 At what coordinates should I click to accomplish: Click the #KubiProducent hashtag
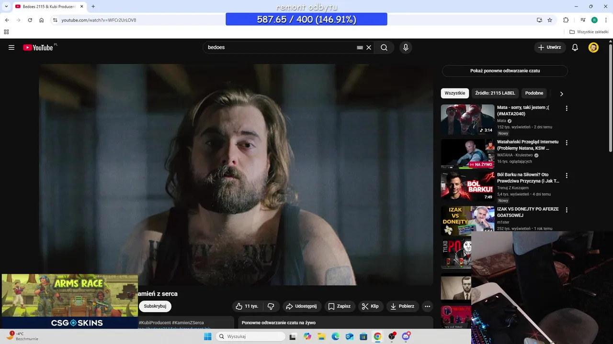154,323
